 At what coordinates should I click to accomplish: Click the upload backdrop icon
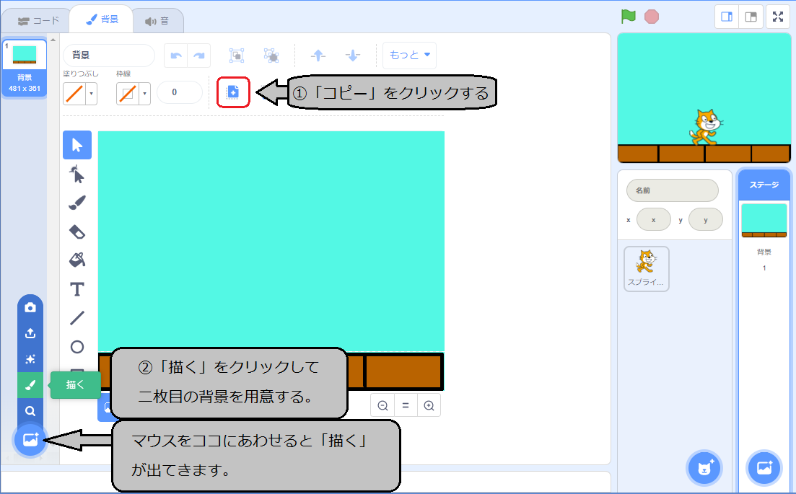pyautogui.click(x=30, y=333)
